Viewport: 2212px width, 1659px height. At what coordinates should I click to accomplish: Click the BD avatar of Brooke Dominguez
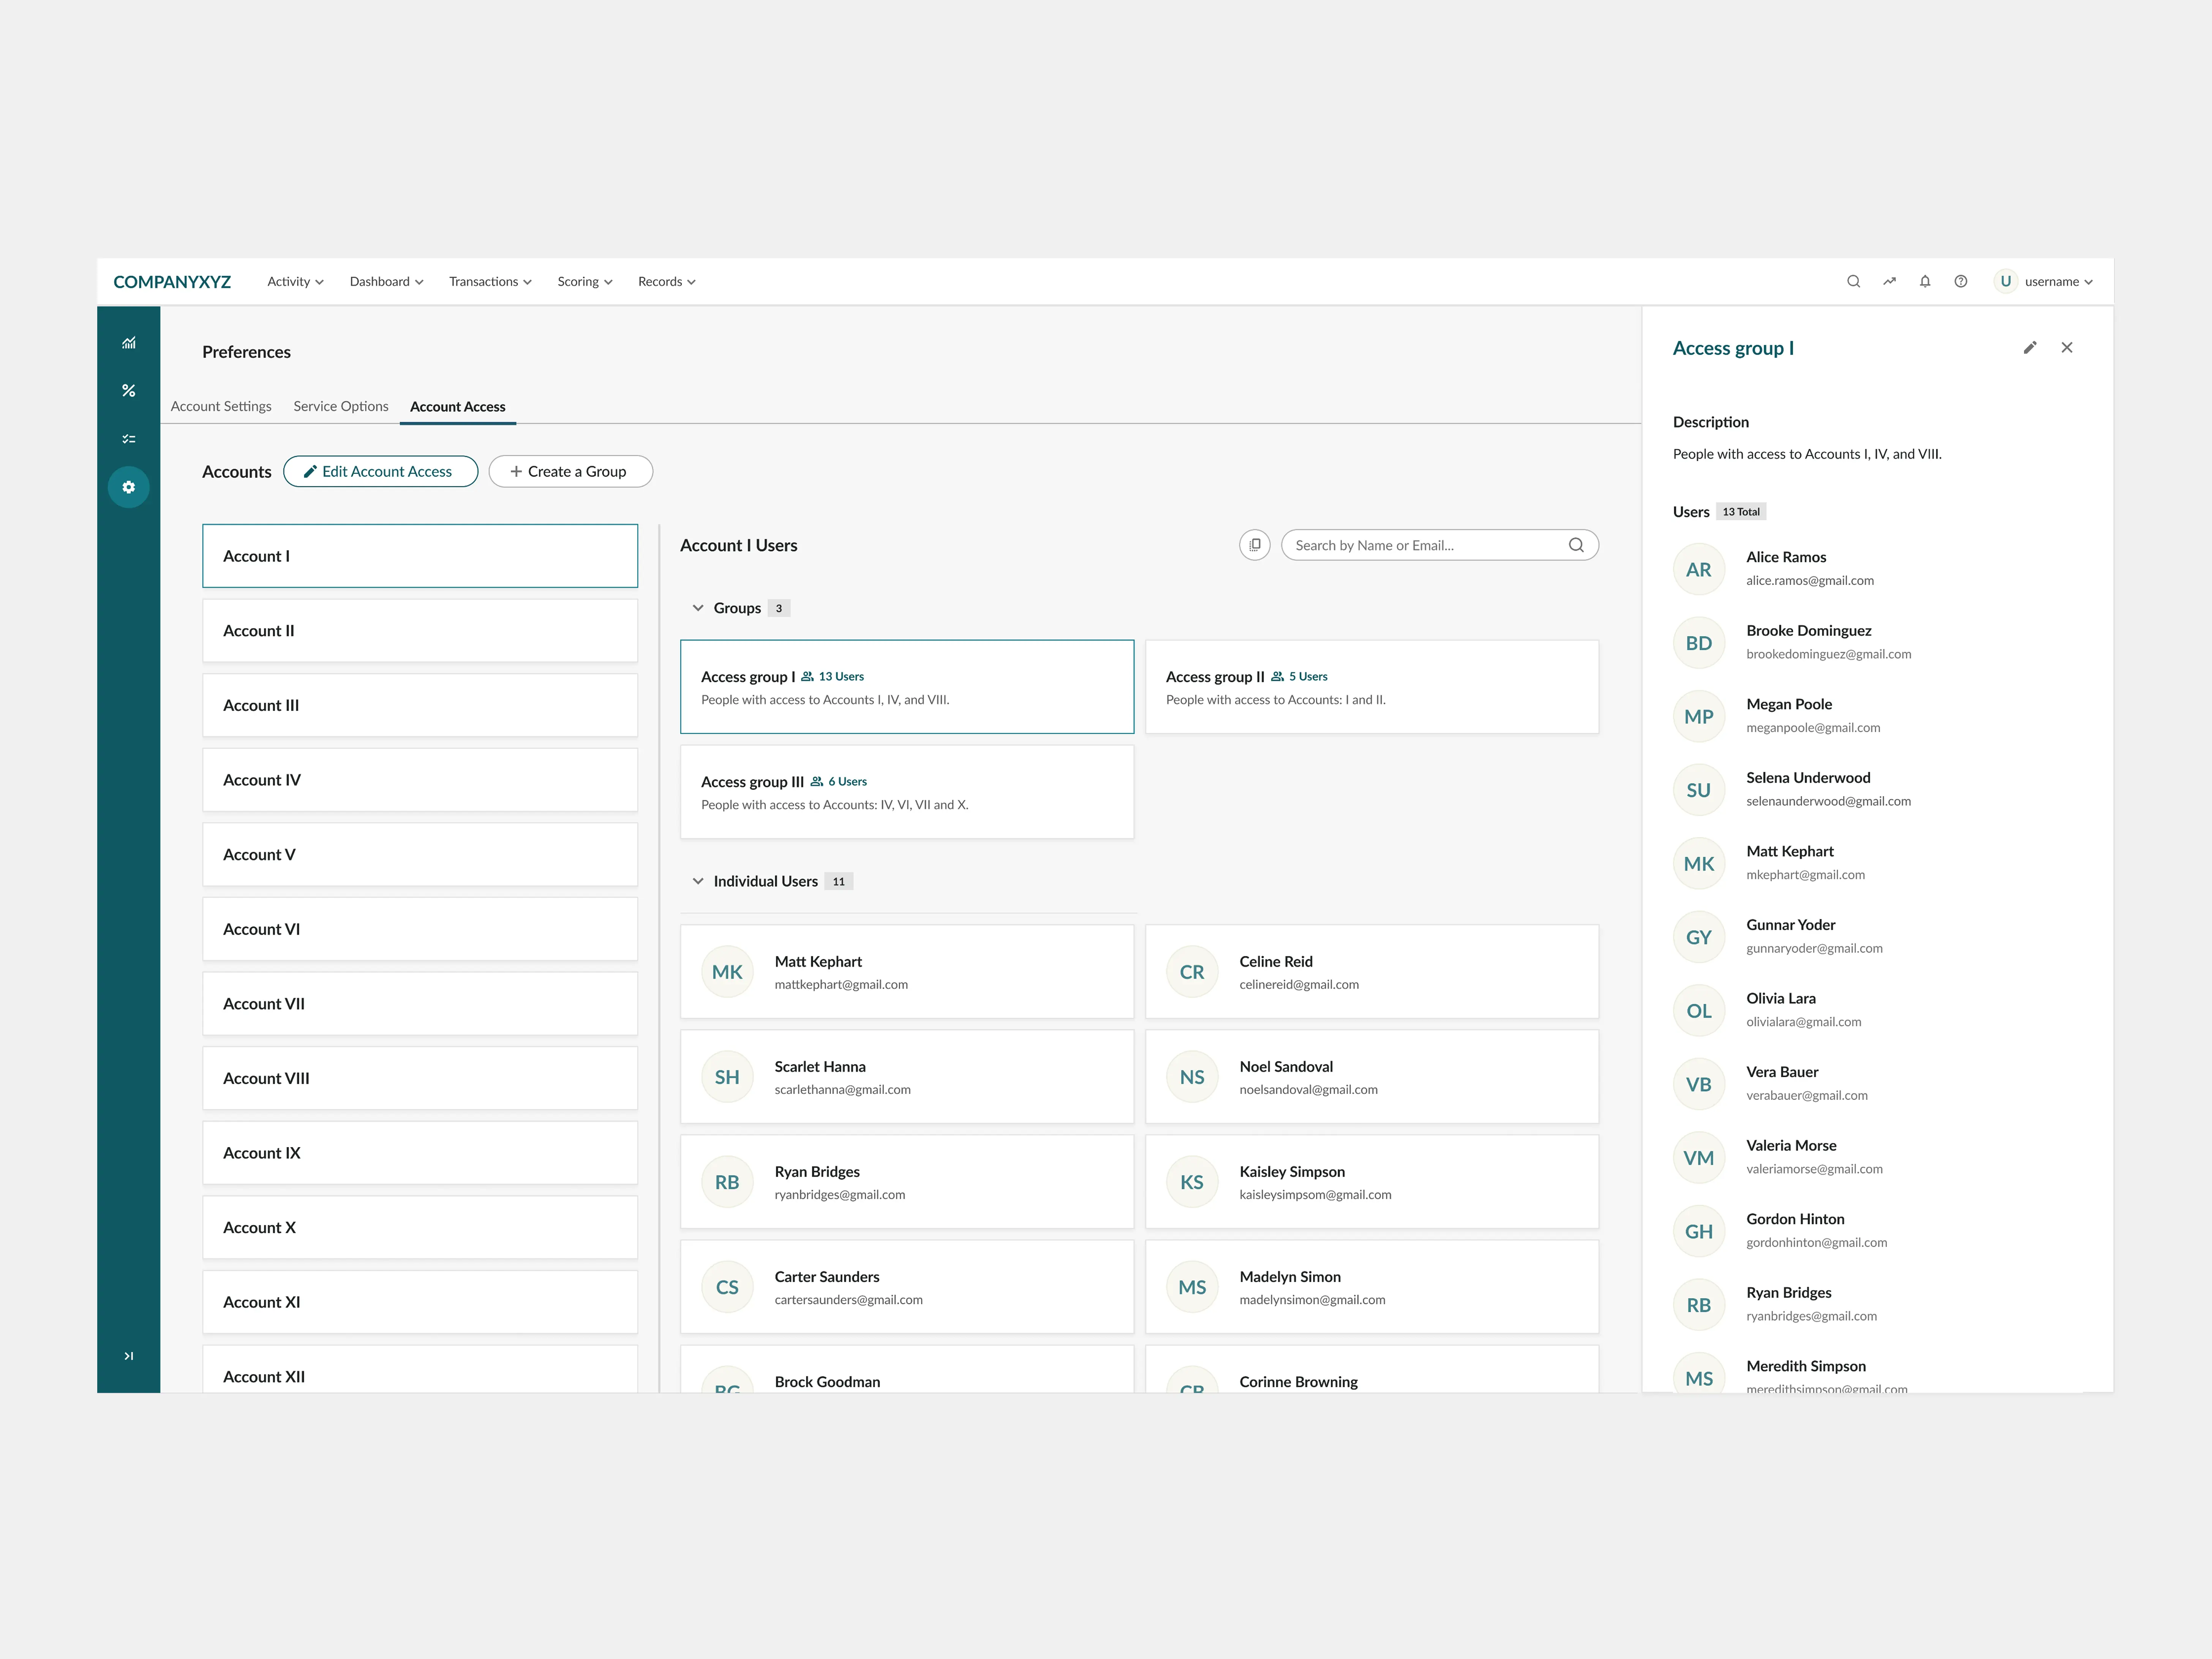point(1699,643)
